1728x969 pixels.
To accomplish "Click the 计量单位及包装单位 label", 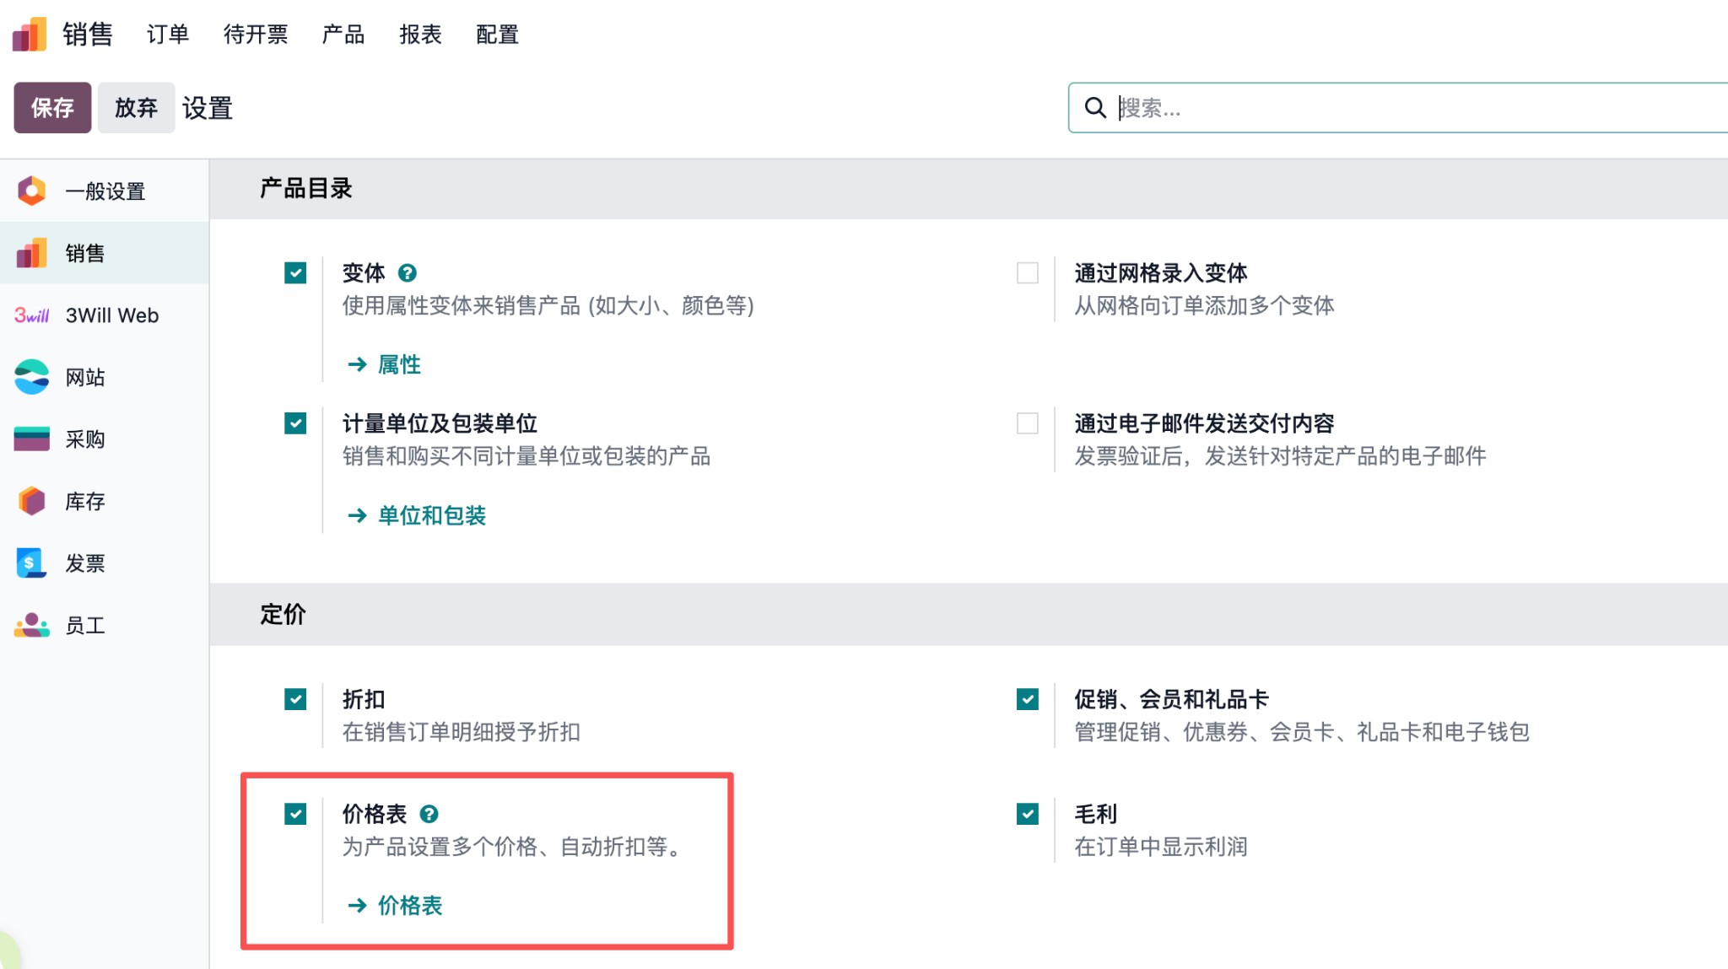I will (x=440, y=423).
